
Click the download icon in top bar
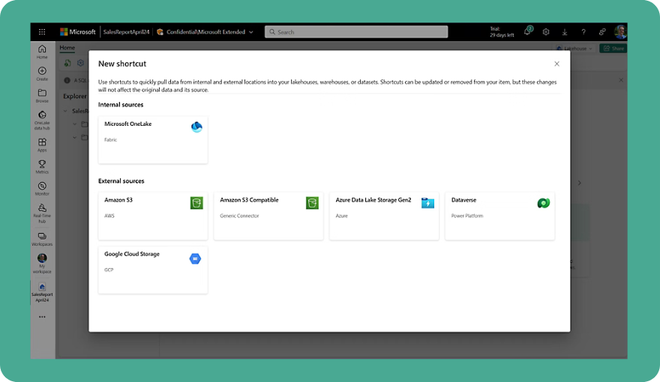pos(565,32)
